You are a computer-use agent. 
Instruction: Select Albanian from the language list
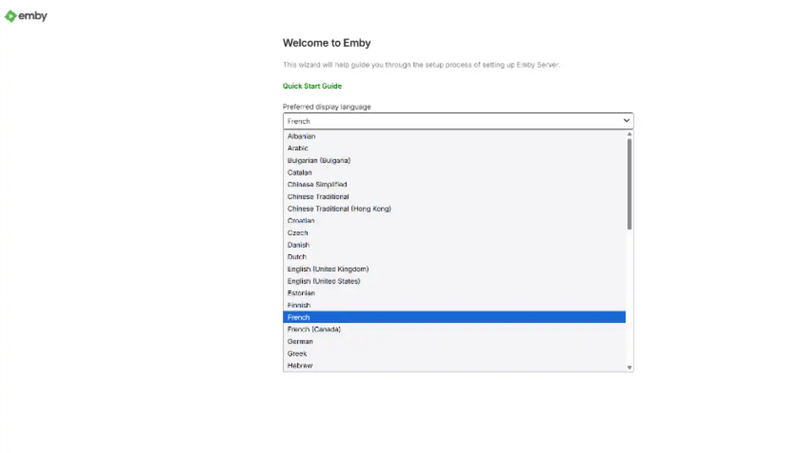454,136
